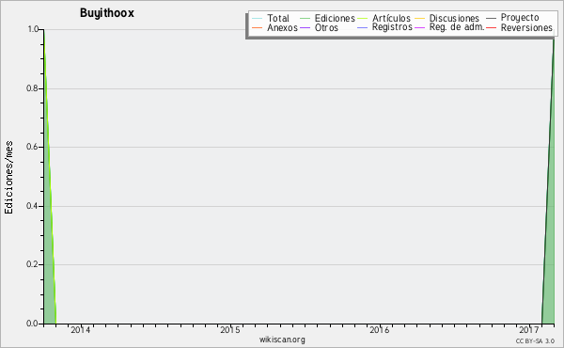Click the Registros legend label
564x348 pixels.
[x=392, y=27]
